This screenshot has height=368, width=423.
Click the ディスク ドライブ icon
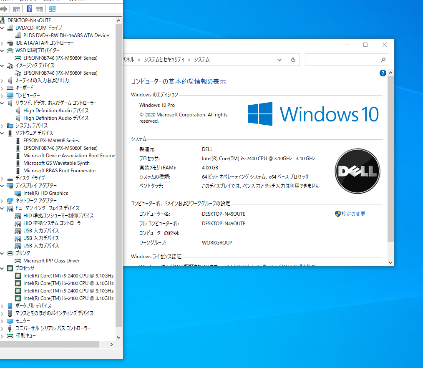[10, 178]
